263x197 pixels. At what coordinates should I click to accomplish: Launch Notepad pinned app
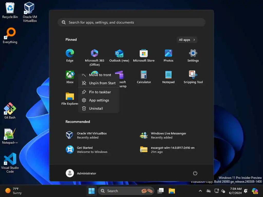coord(168,77)
